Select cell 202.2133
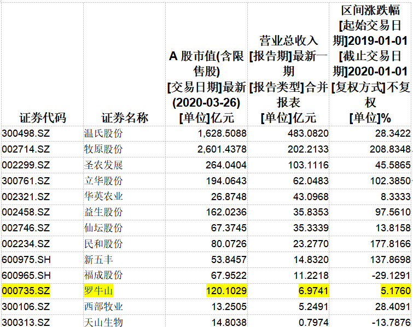This screenshot has width=413, height=327. coord(288,149)
